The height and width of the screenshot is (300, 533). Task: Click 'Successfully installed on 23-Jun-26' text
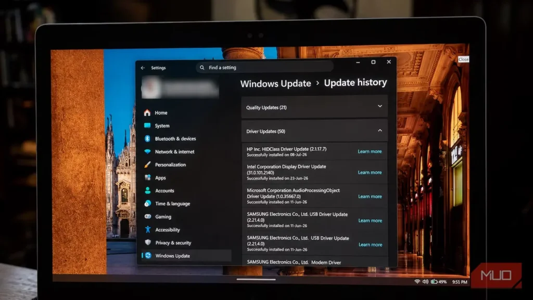(277, 178)
